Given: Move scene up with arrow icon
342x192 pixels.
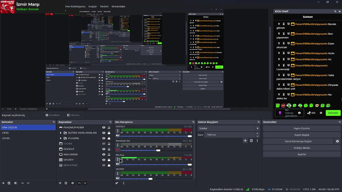Looking at the screenshot, I should tap(22, 183).
